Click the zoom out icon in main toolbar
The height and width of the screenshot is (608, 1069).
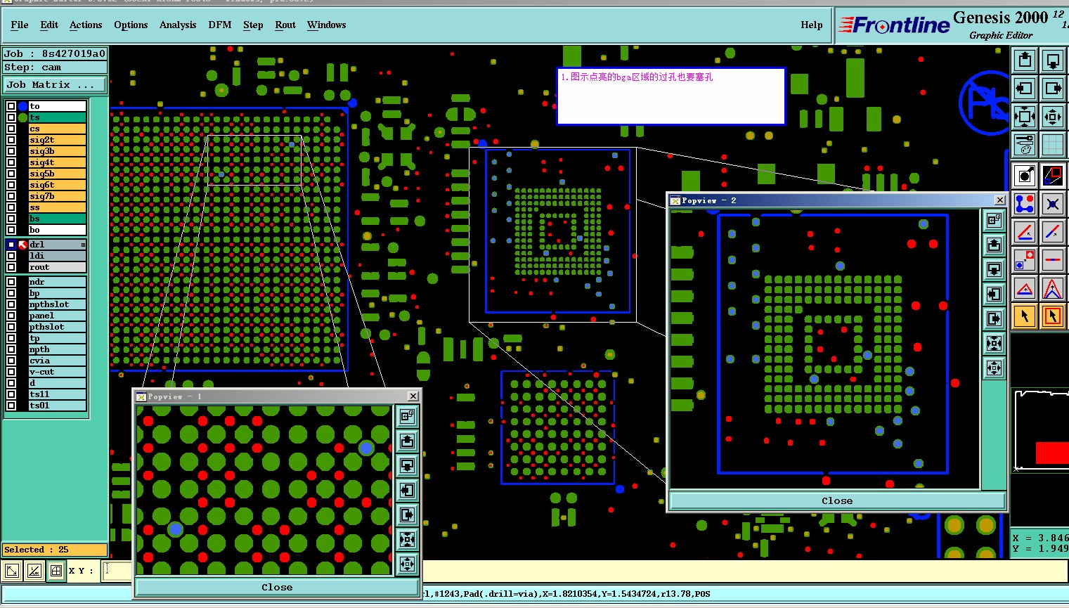pos(1053,116)
